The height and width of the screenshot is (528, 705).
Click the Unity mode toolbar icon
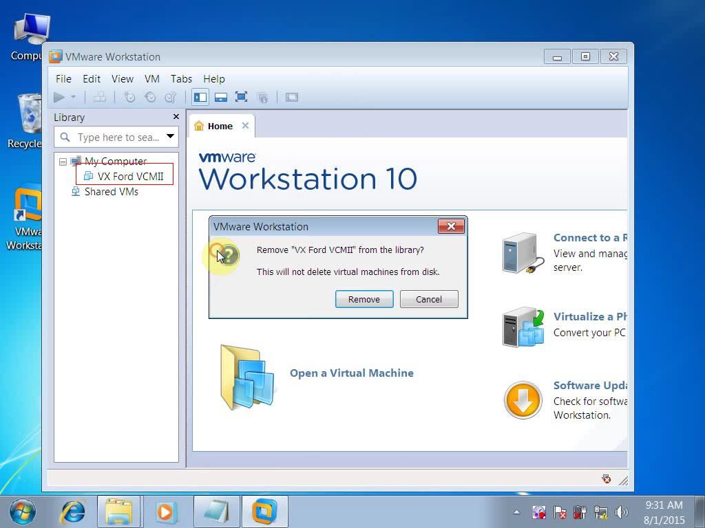[x=262, y=97]
